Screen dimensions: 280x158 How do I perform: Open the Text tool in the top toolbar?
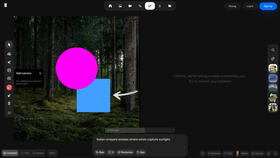point(160,5)
